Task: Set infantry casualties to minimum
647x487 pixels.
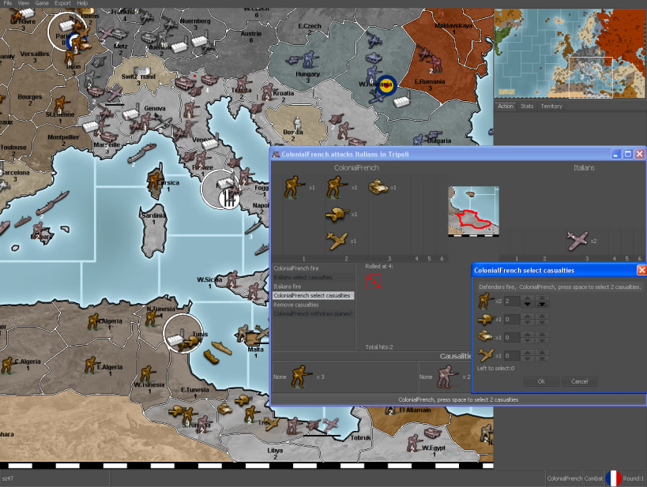Action: tap(542, 304)
